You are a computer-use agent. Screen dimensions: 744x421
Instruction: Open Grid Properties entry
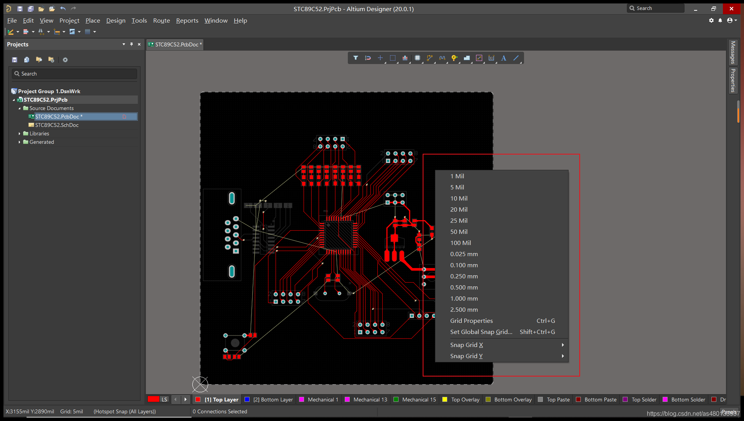click(x=471, y=321)
